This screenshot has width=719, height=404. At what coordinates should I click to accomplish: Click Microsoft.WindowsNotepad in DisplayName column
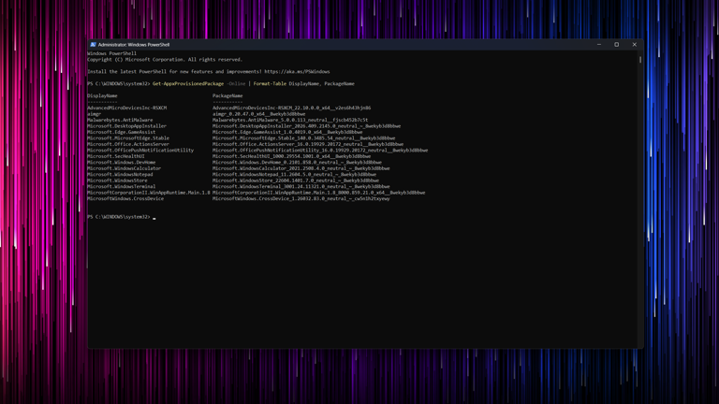pos(120,175)
